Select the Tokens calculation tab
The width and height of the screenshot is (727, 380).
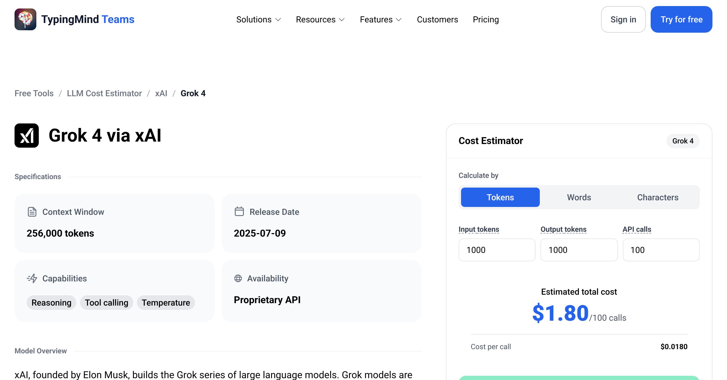500,197
